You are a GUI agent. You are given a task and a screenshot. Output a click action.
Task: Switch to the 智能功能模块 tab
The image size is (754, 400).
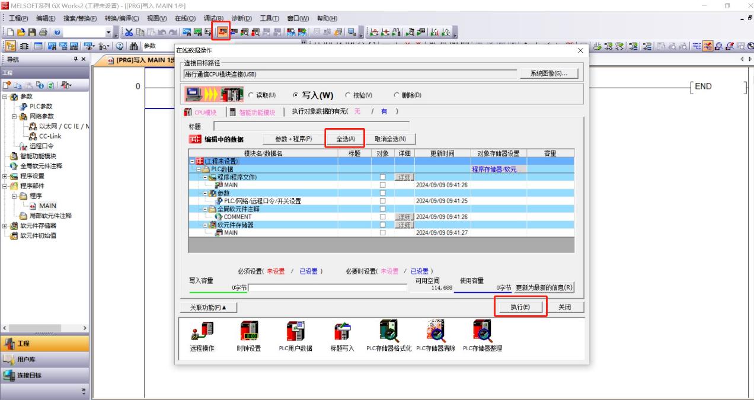click(x=253, y=112)
